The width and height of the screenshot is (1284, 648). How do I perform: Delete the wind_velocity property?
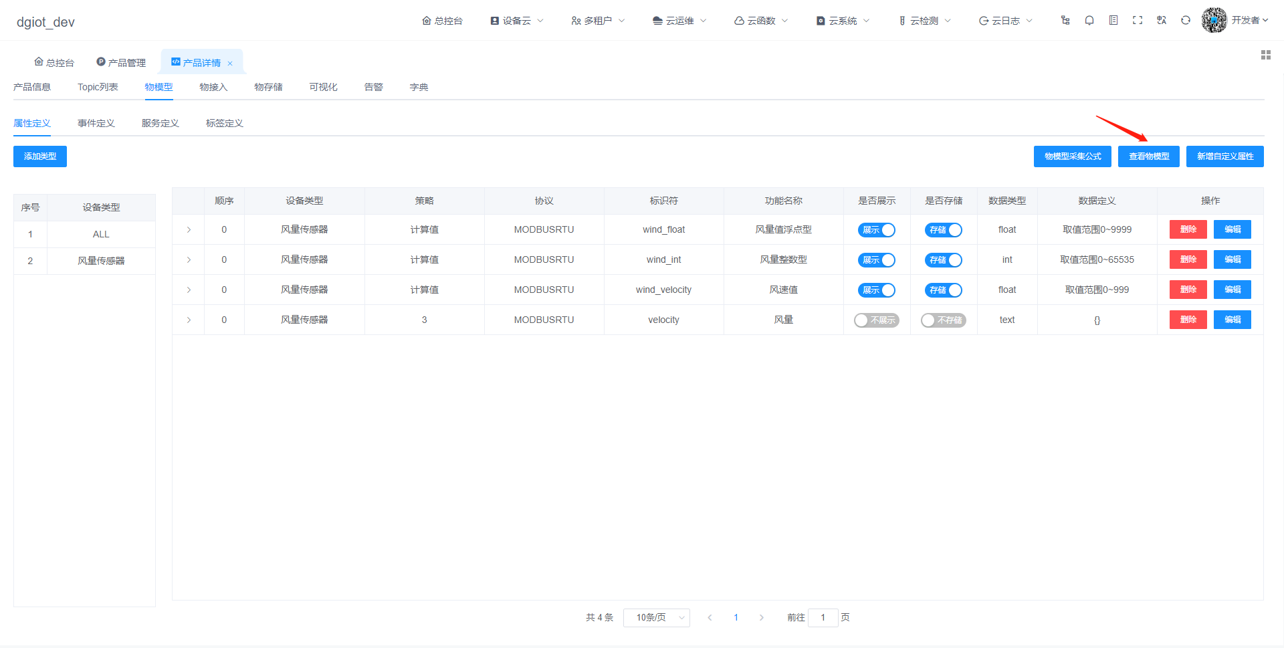tap(1188, 290)
